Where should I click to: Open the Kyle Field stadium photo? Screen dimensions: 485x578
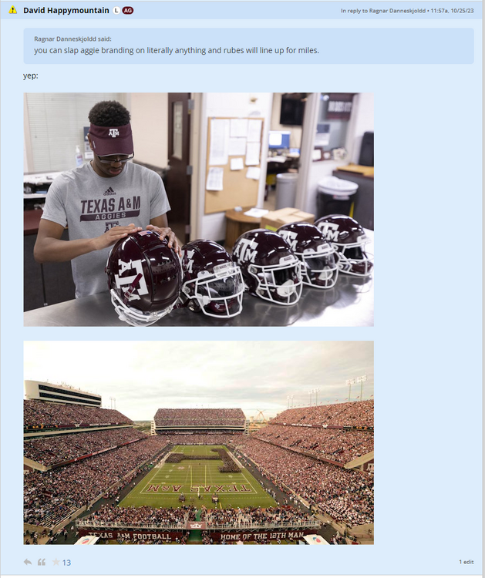click(x=198, y=442)
